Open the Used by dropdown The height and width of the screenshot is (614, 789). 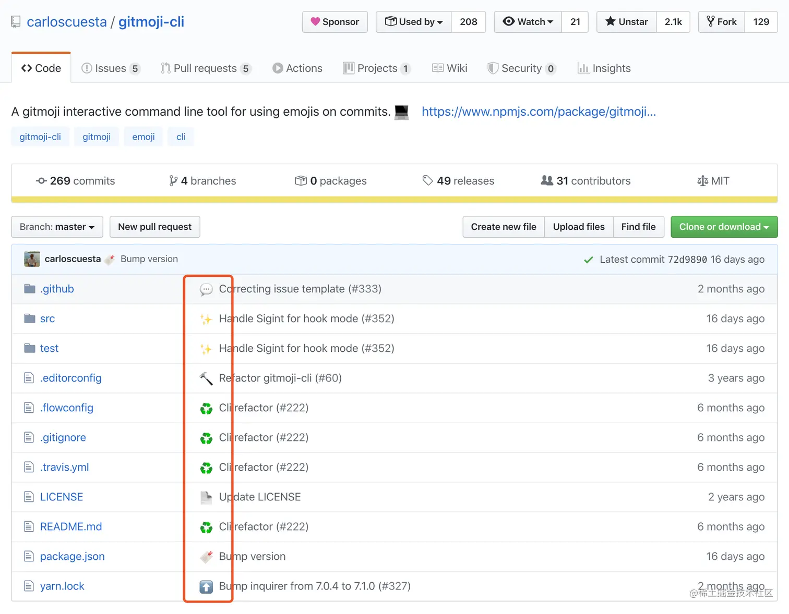coord(414,22)
